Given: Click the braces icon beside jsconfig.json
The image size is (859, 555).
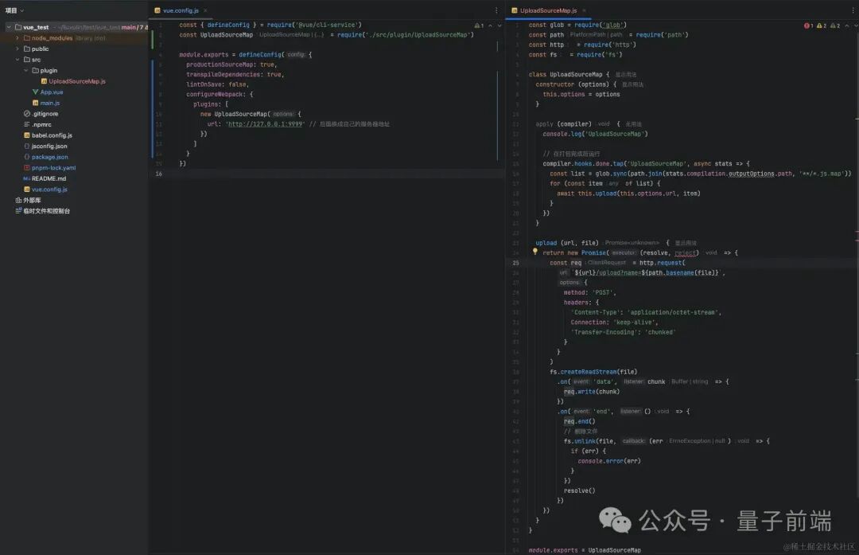Looking at the screenshot, I should (x=27, y=146).
